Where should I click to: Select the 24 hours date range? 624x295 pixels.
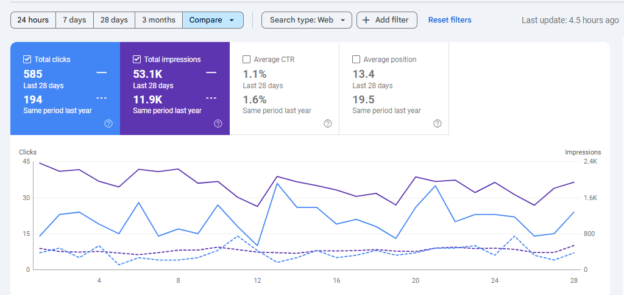click(x=33, y=20)
